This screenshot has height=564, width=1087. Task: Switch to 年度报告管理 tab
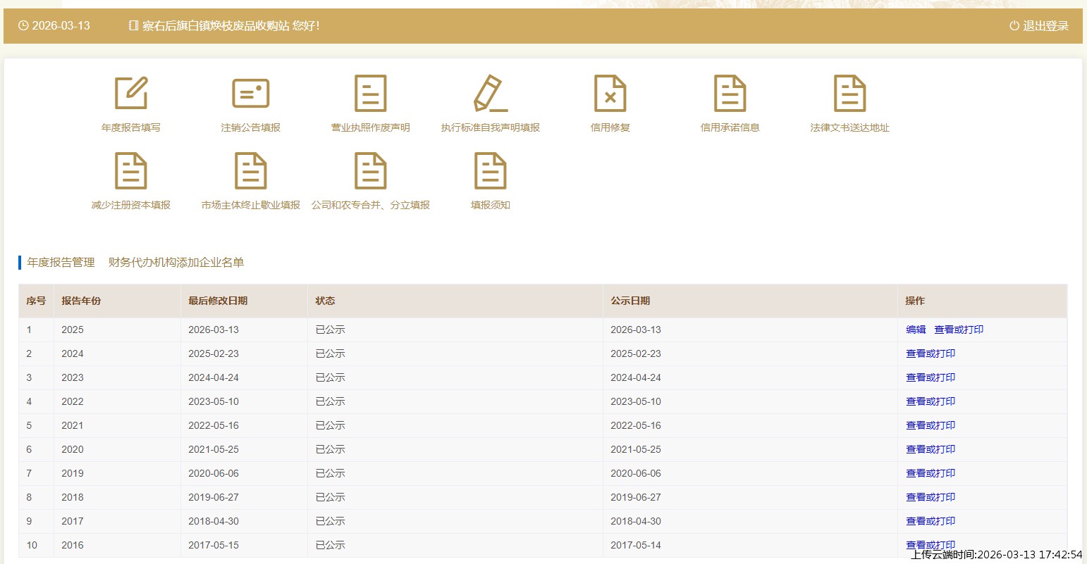61,263
